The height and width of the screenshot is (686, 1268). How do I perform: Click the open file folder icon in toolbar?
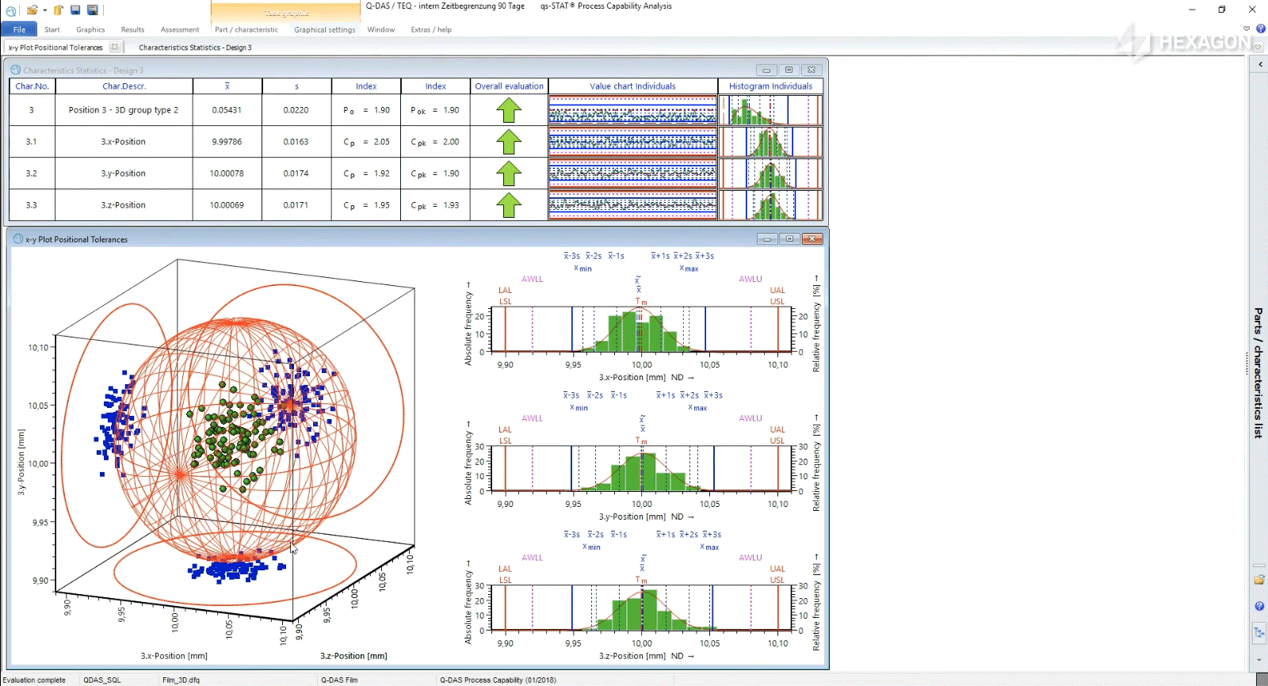[32, 10]
